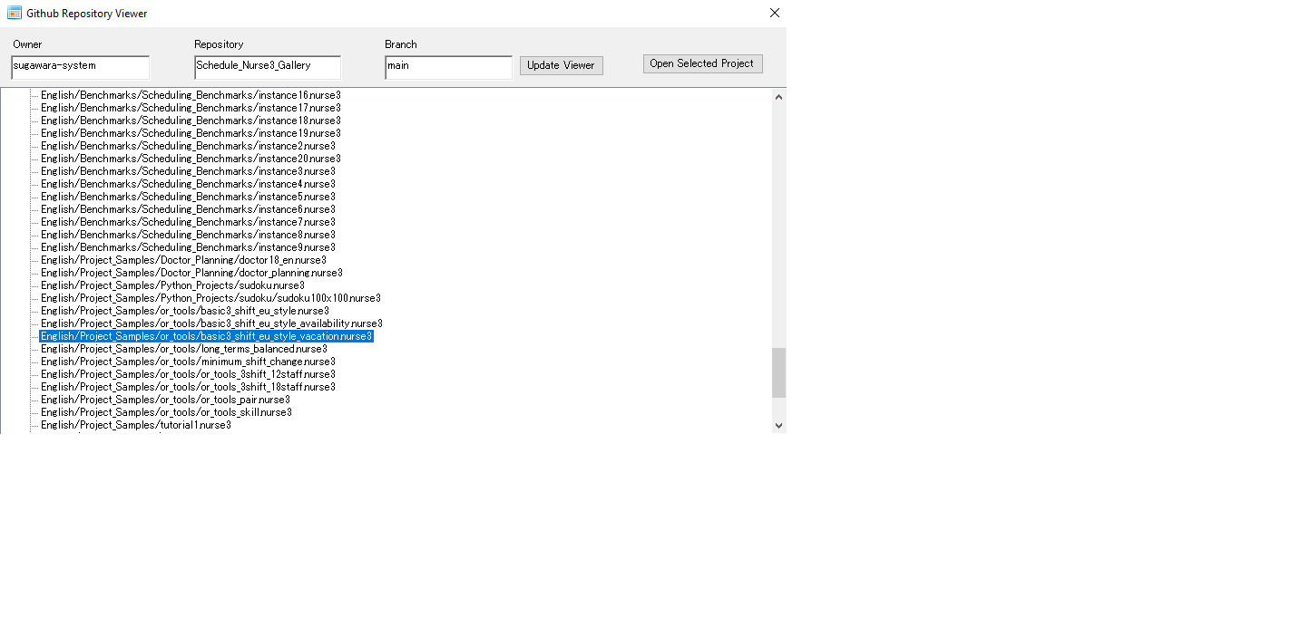Click the file list scrollbar thumb
The image size is (1301, 627).
[778, 372]
